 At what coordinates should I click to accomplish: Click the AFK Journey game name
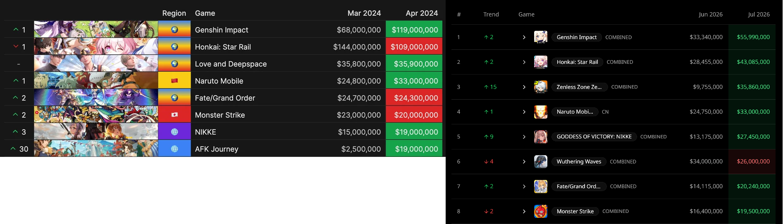(x=217, y=149)
